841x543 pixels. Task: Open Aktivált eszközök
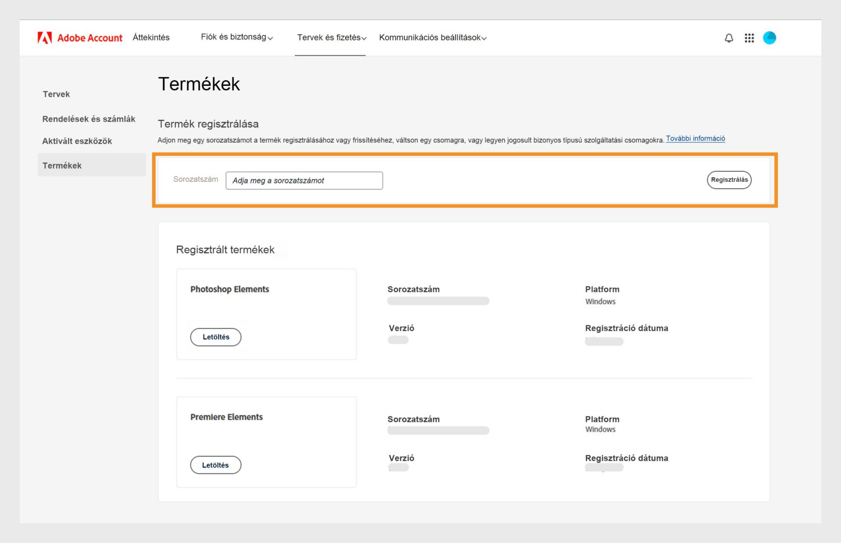tap(77, 141)
